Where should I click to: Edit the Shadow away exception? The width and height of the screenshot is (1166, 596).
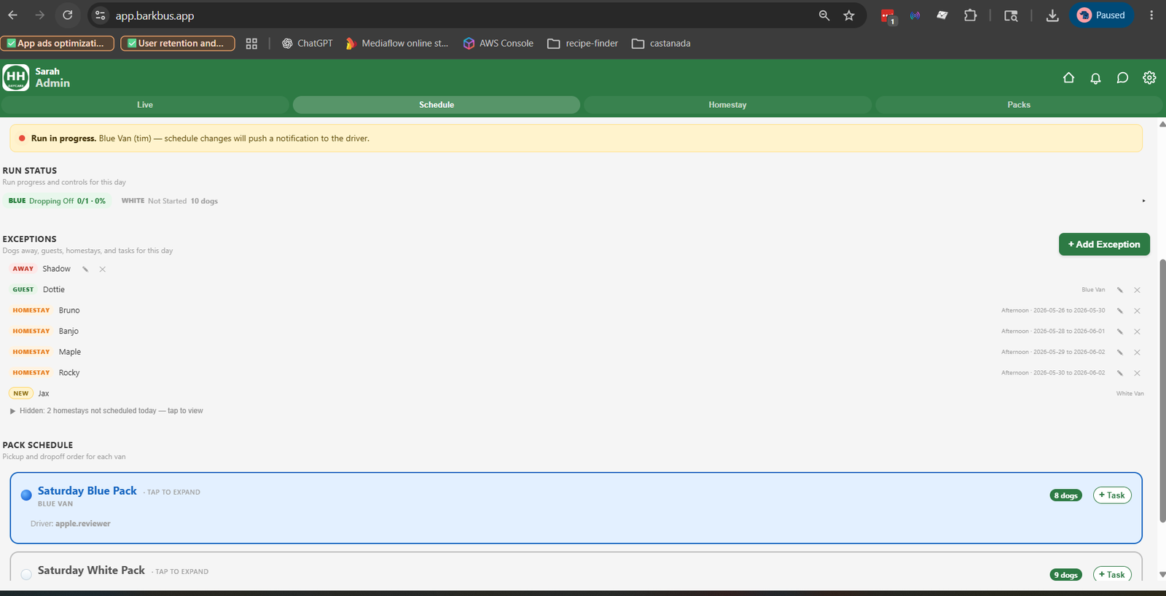pos(85,269)
